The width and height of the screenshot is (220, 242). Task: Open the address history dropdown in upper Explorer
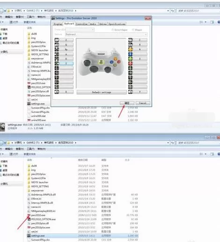tap(168, 11)
